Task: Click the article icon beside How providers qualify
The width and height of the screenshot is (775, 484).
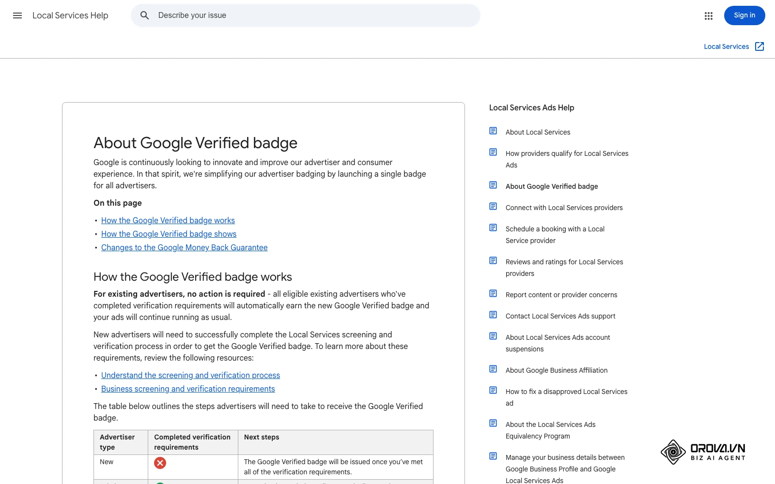Action: point(493,152)
